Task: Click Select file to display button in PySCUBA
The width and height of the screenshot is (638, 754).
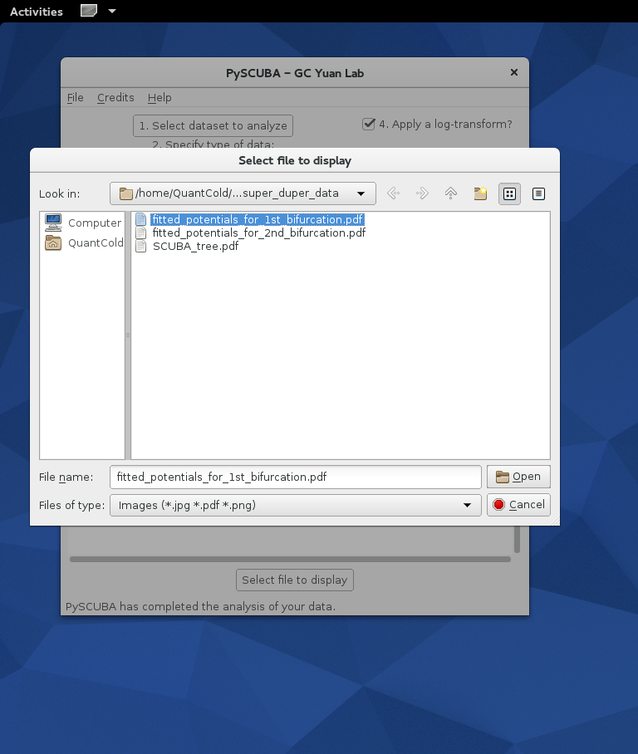Action: [x=295, y=580]
